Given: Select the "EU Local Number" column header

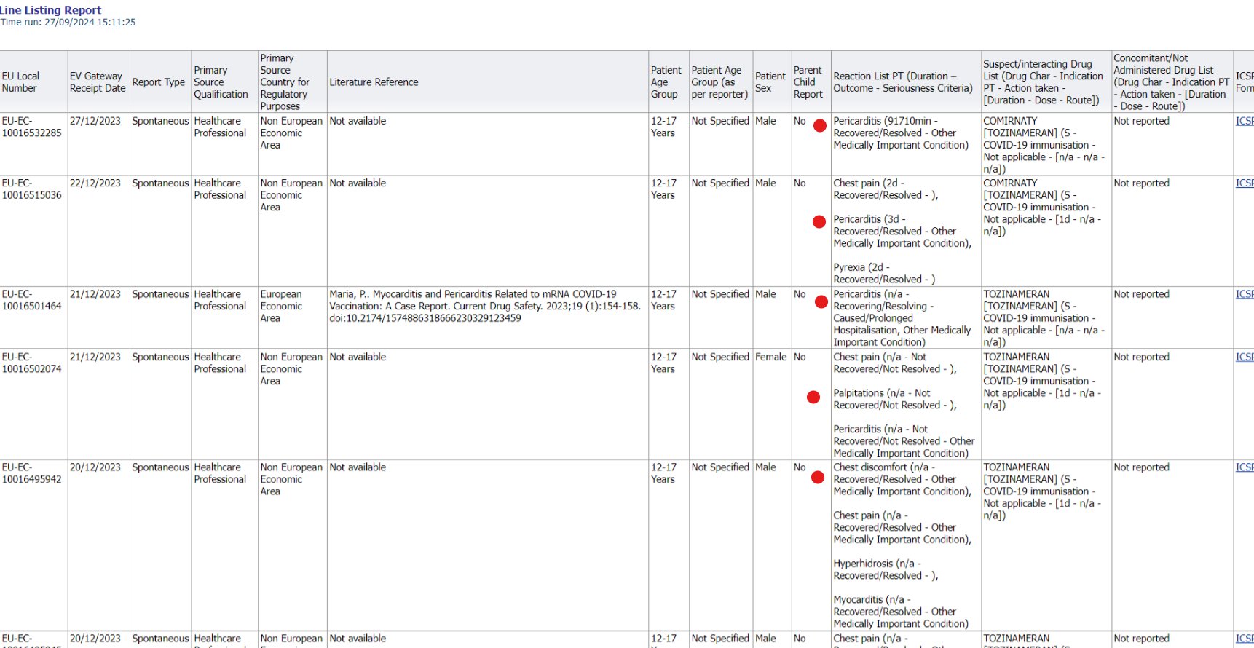Looking at the screenshot, I should click(x=33, y=82).
